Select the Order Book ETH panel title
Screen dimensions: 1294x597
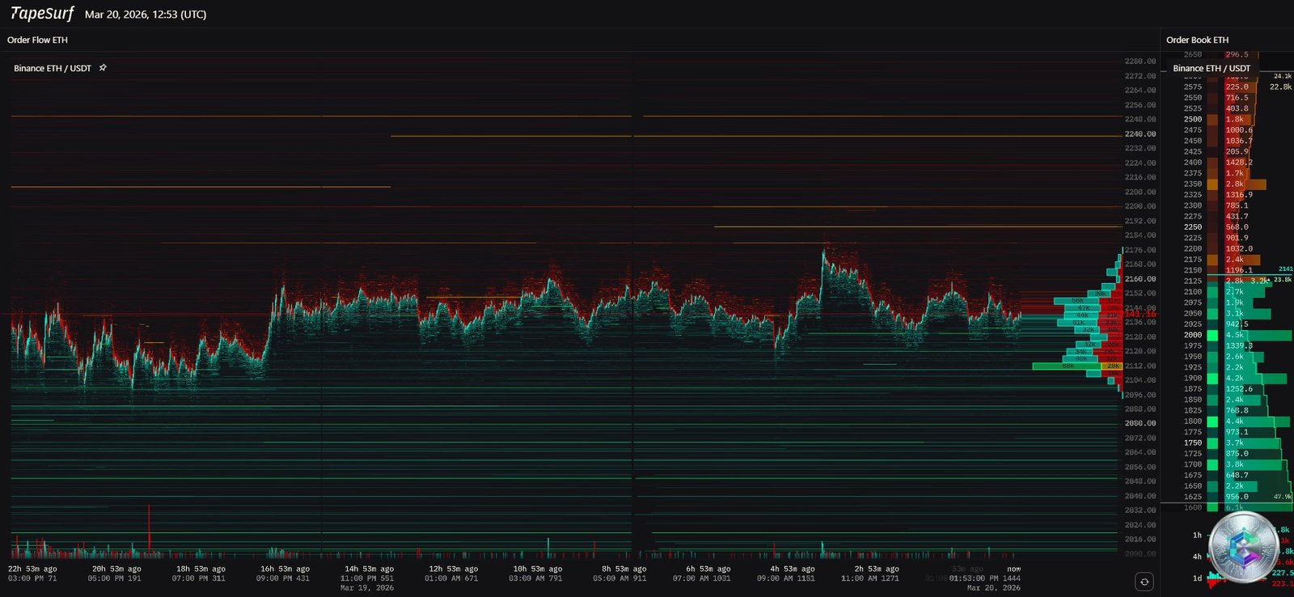[1197, 40]
